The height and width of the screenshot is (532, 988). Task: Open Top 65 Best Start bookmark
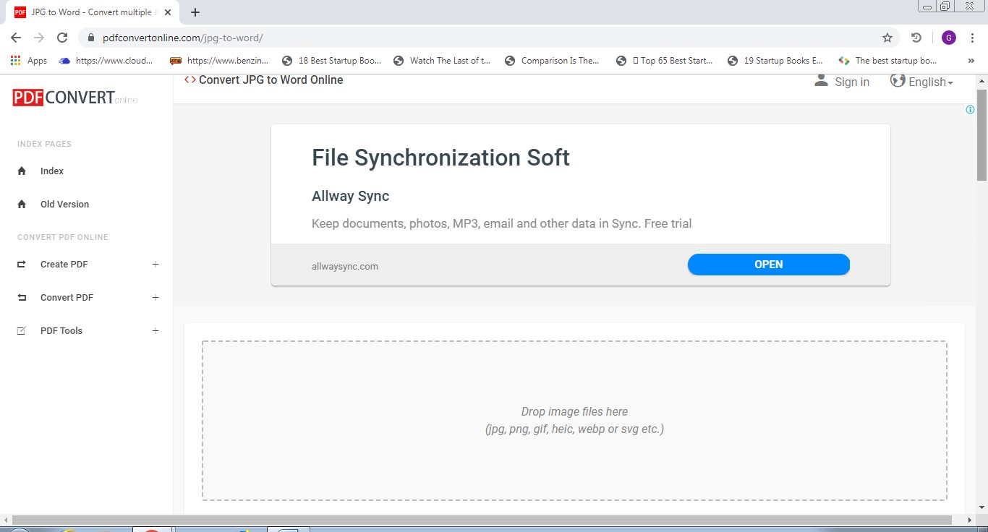(x=665, y=61)
